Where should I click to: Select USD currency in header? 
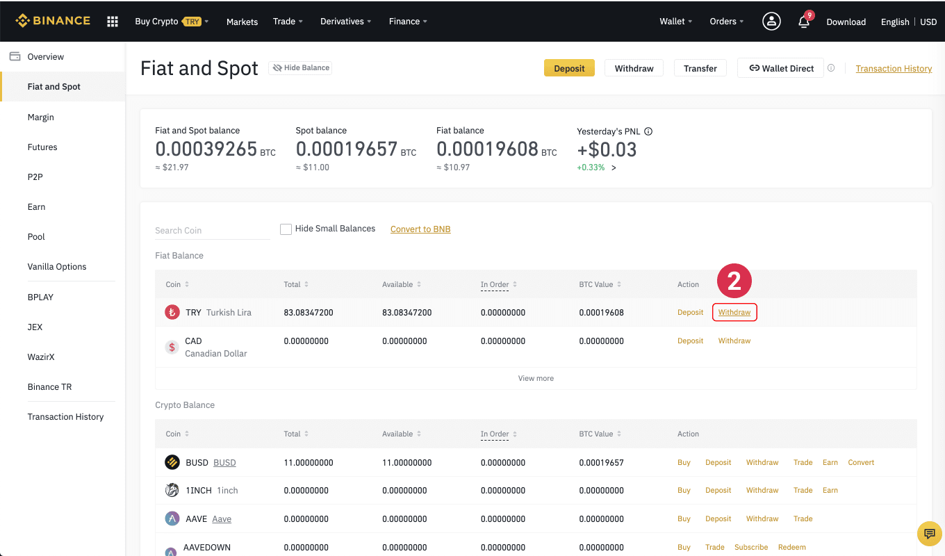pos(928,22)
